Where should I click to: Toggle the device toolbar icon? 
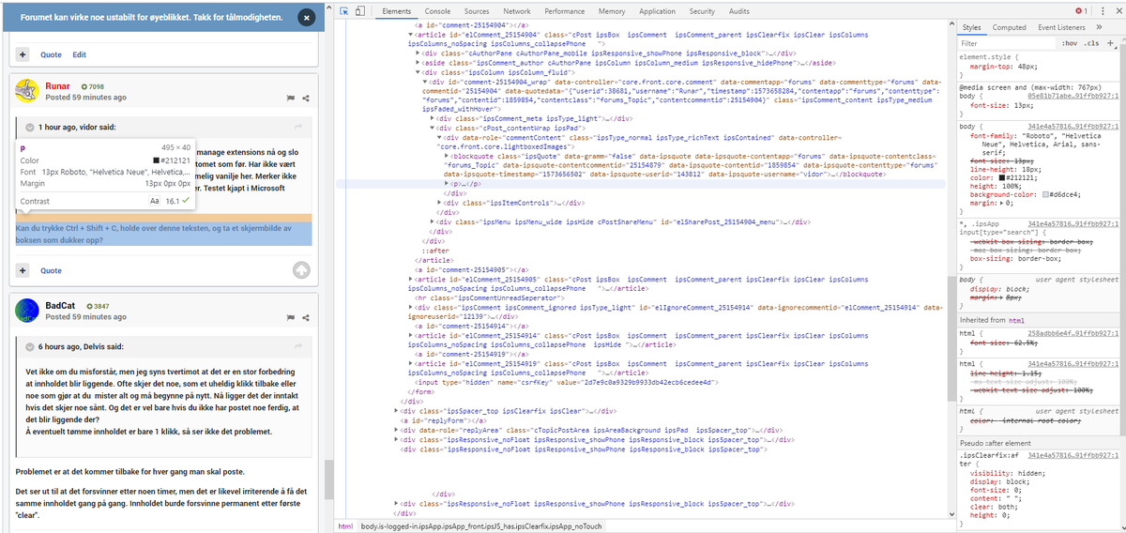[x=360, y=11]
